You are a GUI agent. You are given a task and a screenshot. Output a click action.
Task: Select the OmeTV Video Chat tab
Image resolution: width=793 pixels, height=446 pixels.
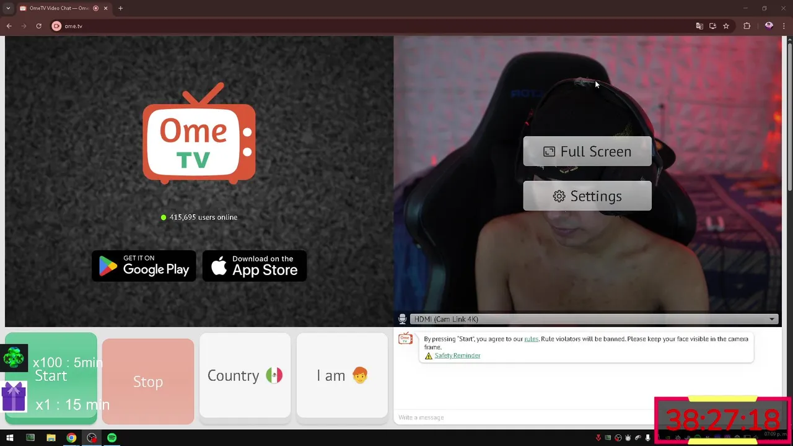coord(63,8)
